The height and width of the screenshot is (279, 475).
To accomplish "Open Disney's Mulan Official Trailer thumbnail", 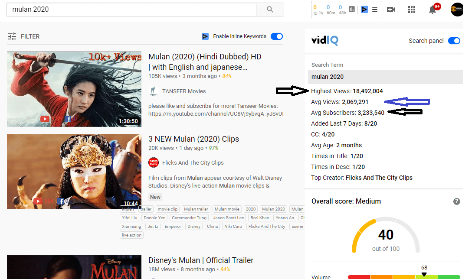I will tap(74, 267).
